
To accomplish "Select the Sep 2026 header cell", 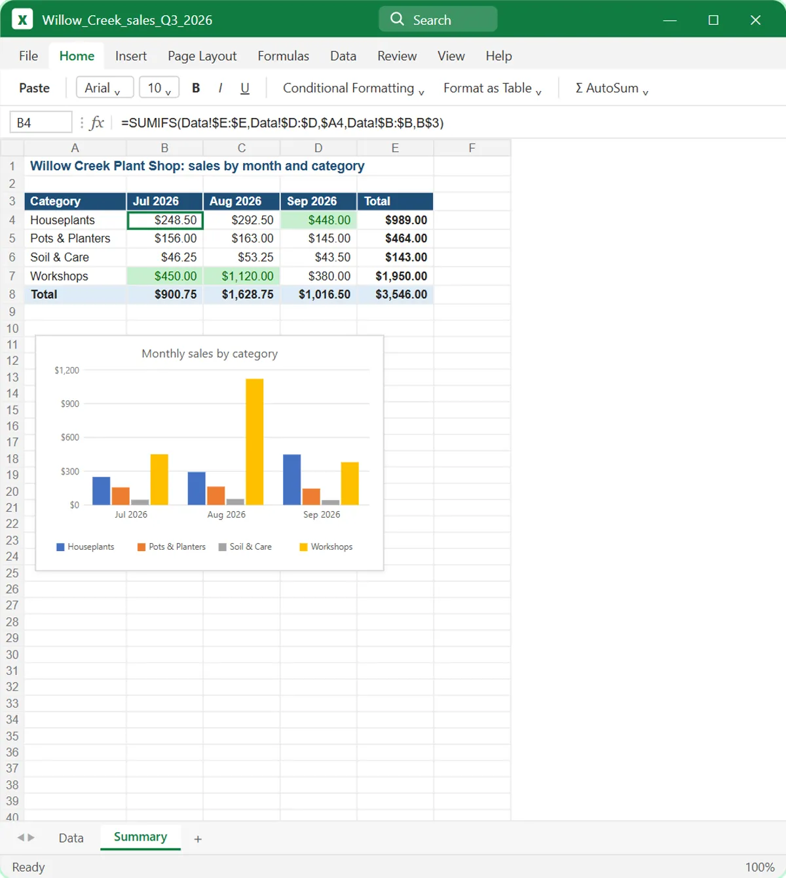I will (318, 201).
